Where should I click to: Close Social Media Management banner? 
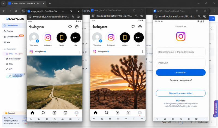coord(25,74)
